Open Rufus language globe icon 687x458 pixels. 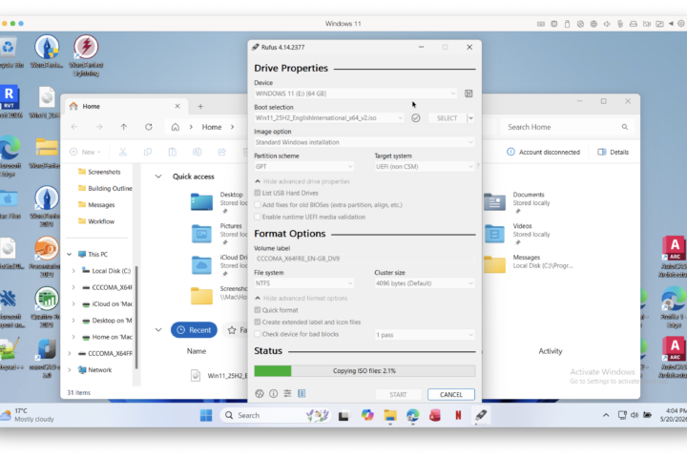[260, 393]
